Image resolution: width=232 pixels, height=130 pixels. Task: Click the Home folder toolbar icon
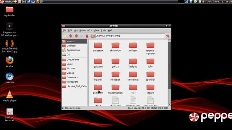[x=93, y=36]
